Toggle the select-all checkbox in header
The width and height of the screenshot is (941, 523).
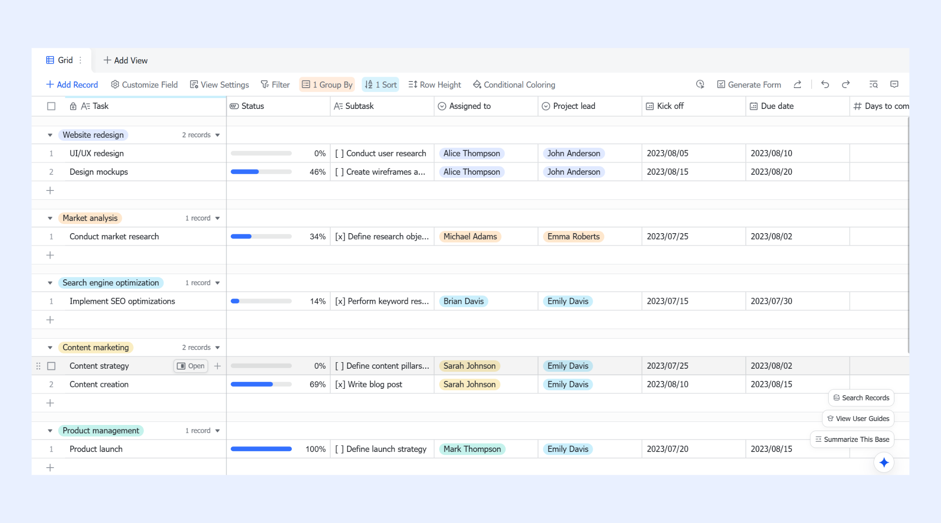(x=51, y=106)
